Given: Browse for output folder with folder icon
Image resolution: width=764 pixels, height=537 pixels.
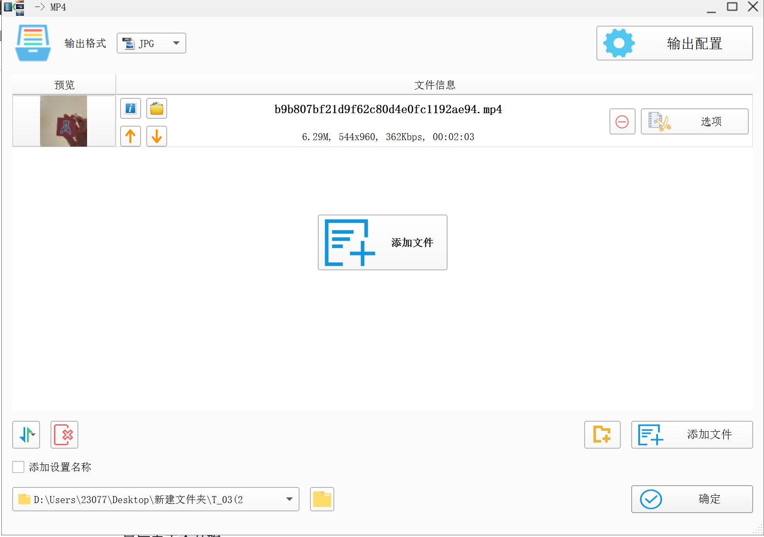Looking at the screenshot, I should (x=322, y=499).
